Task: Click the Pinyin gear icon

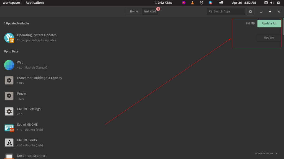Action: click(9, 96)
